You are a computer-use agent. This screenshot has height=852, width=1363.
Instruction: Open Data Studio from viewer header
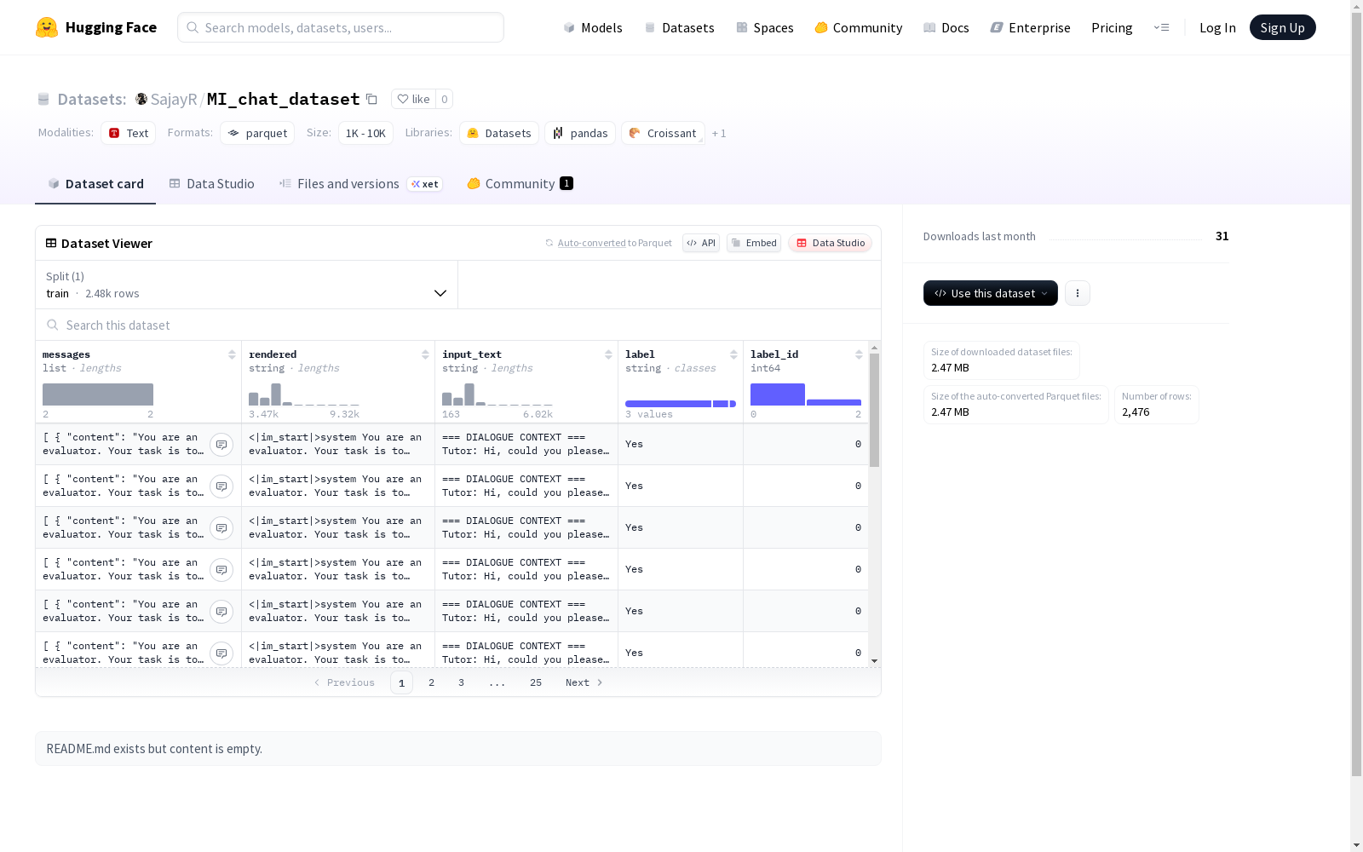click(830, 243)
